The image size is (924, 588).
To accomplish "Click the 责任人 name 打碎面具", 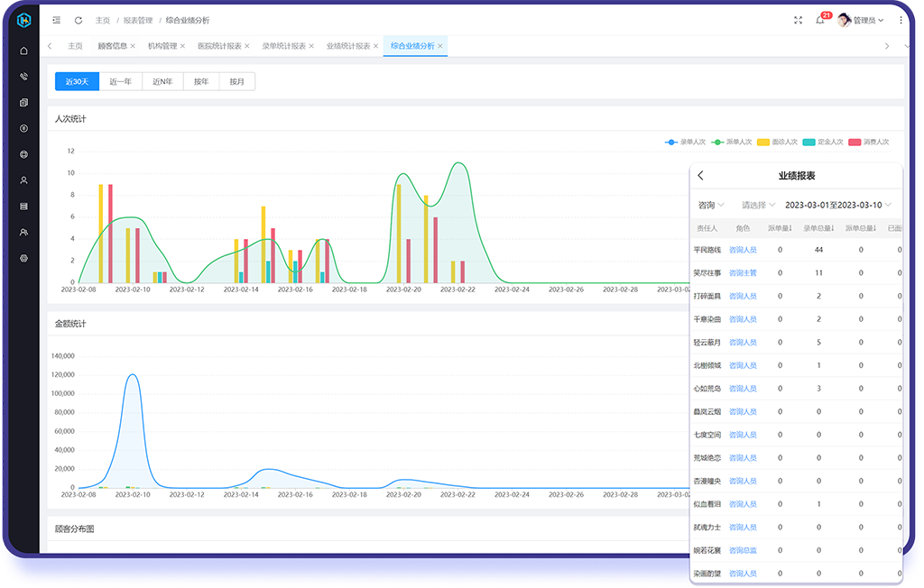I will coord(707,296).
